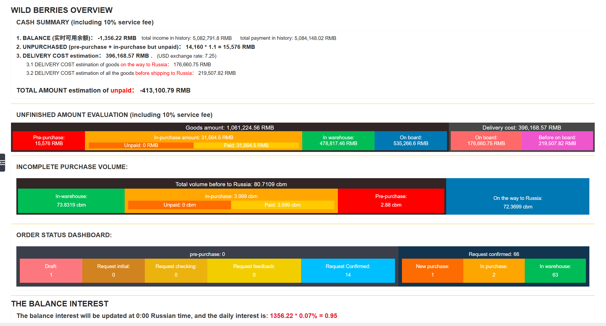Click the balance value -1,356.22 RMB

point(117,38)
